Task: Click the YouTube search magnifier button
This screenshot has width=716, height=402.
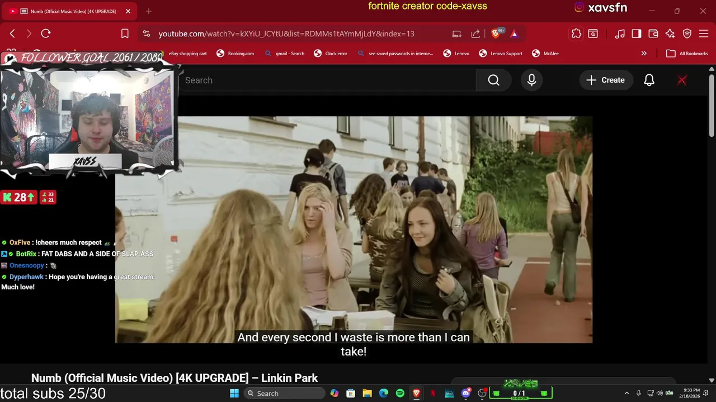Action: pos(493,80)
